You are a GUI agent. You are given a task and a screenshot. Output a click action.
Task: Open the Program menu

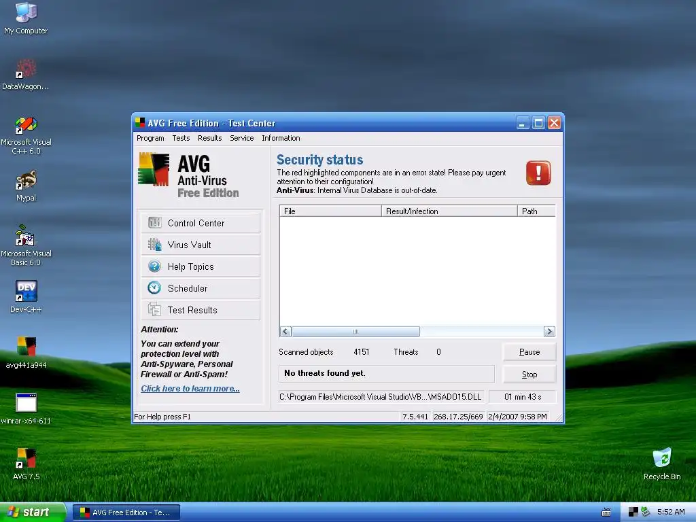coord(150,138)
